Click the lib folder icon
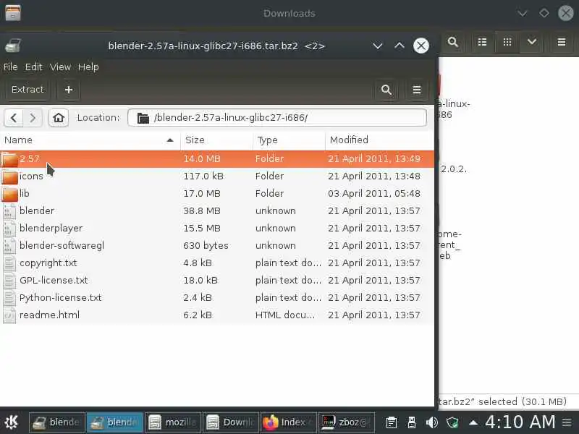The height and width of the screenshot is (434, 579). (9, 194)
